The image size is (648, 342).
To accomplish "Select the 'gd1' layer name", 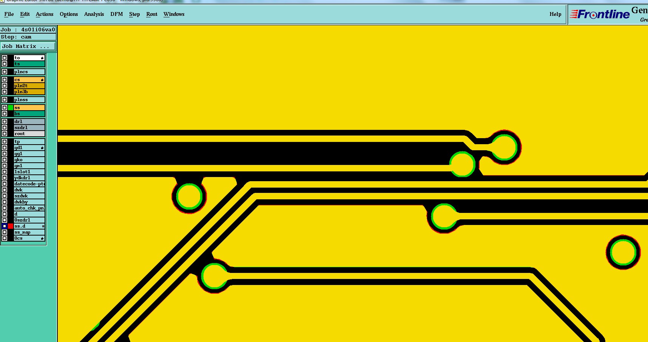I will pyautogui.click(x=29, y=148).
